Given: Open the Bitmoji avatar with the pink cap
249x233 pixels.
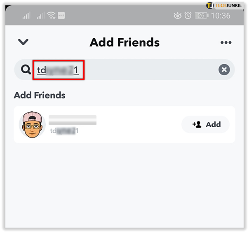Looking at the screenshot, I should (x=33, y=124).
